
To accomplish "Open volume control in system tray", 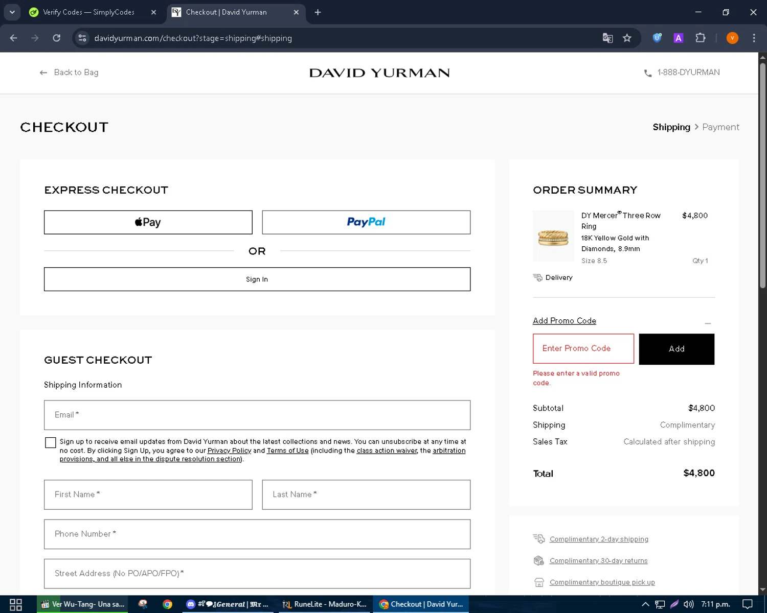I will click(x=689, y=604).
